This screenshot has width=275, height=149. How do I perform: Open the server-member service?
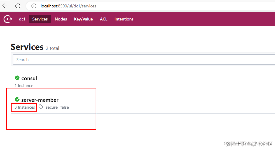40,100
